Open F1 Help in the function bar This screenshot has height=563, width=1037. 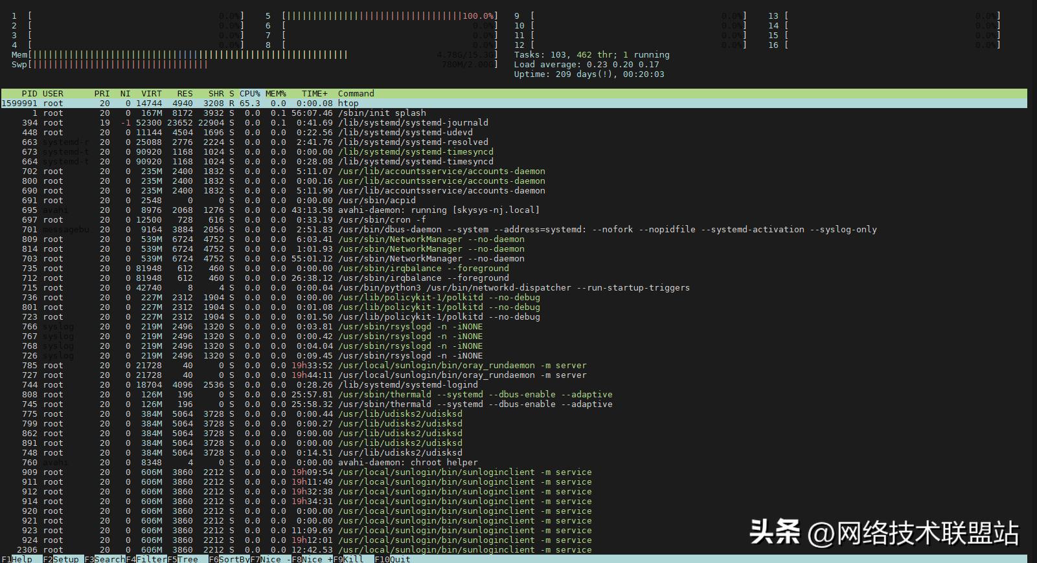17,559
